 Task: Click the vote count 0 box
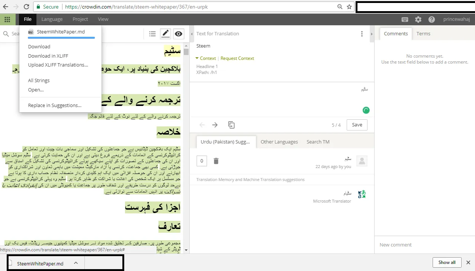tap(202, 161)
